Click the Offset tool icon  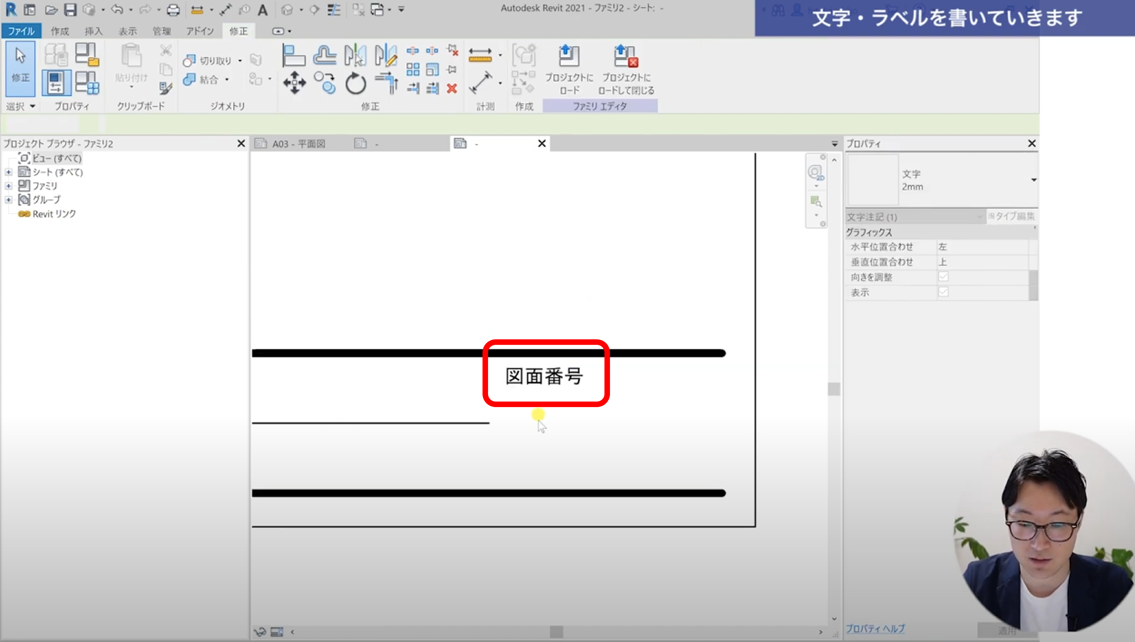pos(325,56)
